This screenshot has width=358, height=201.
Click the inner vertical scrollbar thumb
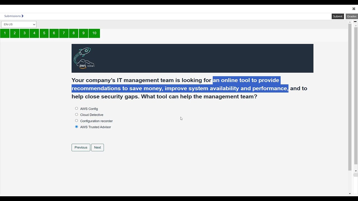coord(350,97)
